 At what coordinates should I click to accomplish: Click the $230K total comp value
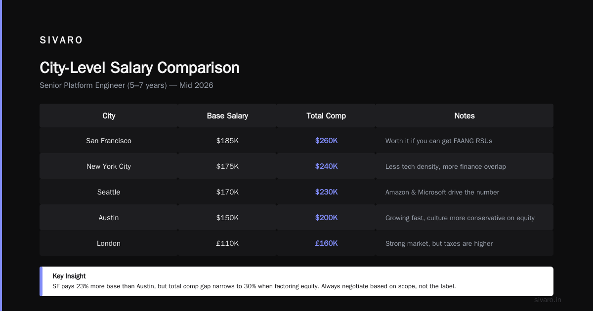[326, 192]
